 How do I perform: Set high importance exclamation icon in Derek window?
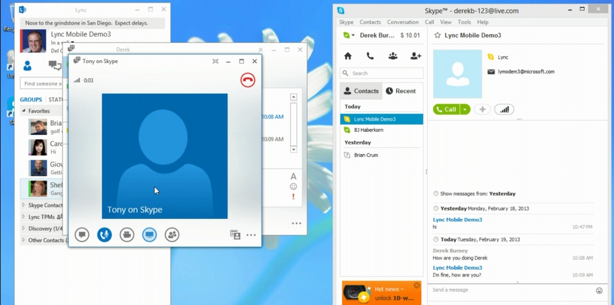[x=293, y=196]
